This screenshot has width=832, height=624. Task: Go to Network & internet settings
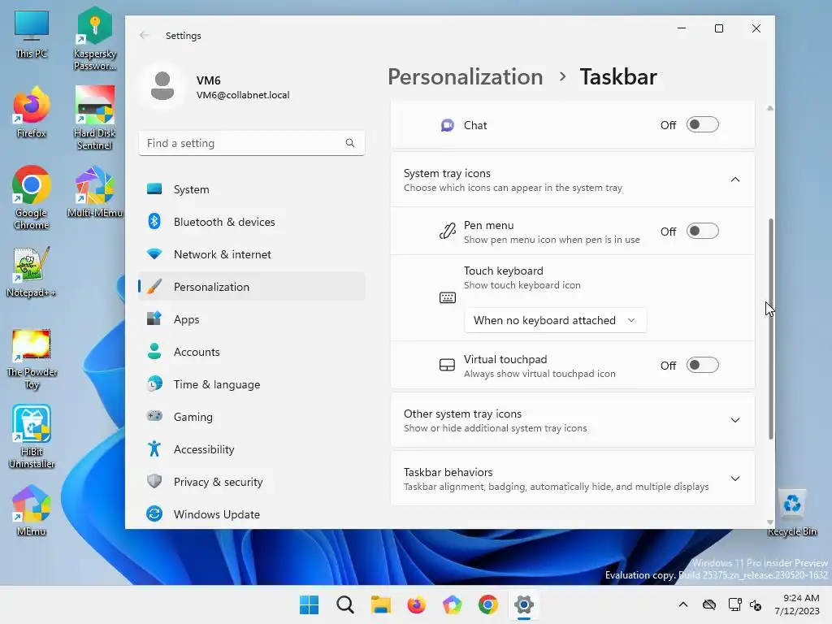point(252,254)
